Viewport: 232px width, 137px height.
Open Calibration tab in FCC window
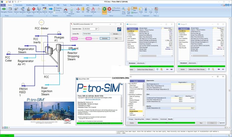155,119
